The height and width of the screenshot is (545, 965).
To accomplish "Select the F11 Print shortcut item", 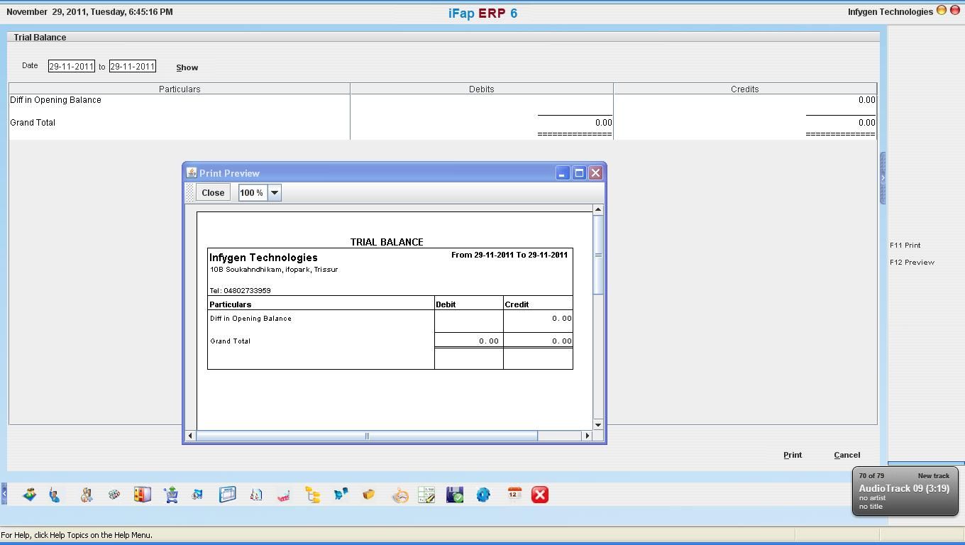I will pyautogui.click(x=905, y=246).
